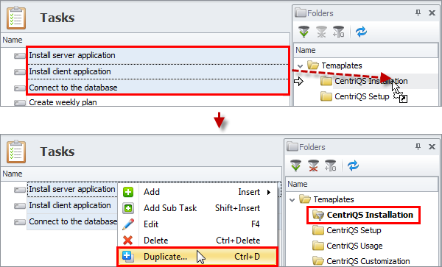442x267 pixels.
Task: Click the Name column header in bottom Folders panel
Action: pyautogui.click(x=362, y=185)
